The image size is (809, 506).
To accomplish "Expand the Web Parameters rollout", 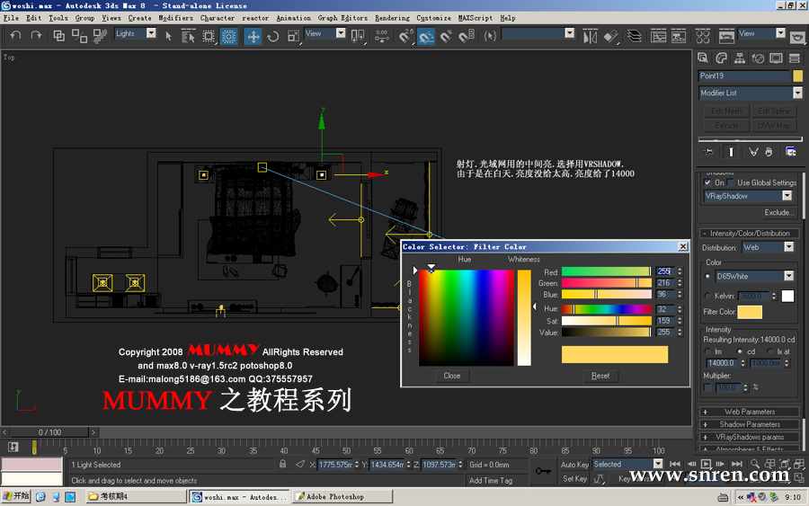I will [x=749, y=412].
